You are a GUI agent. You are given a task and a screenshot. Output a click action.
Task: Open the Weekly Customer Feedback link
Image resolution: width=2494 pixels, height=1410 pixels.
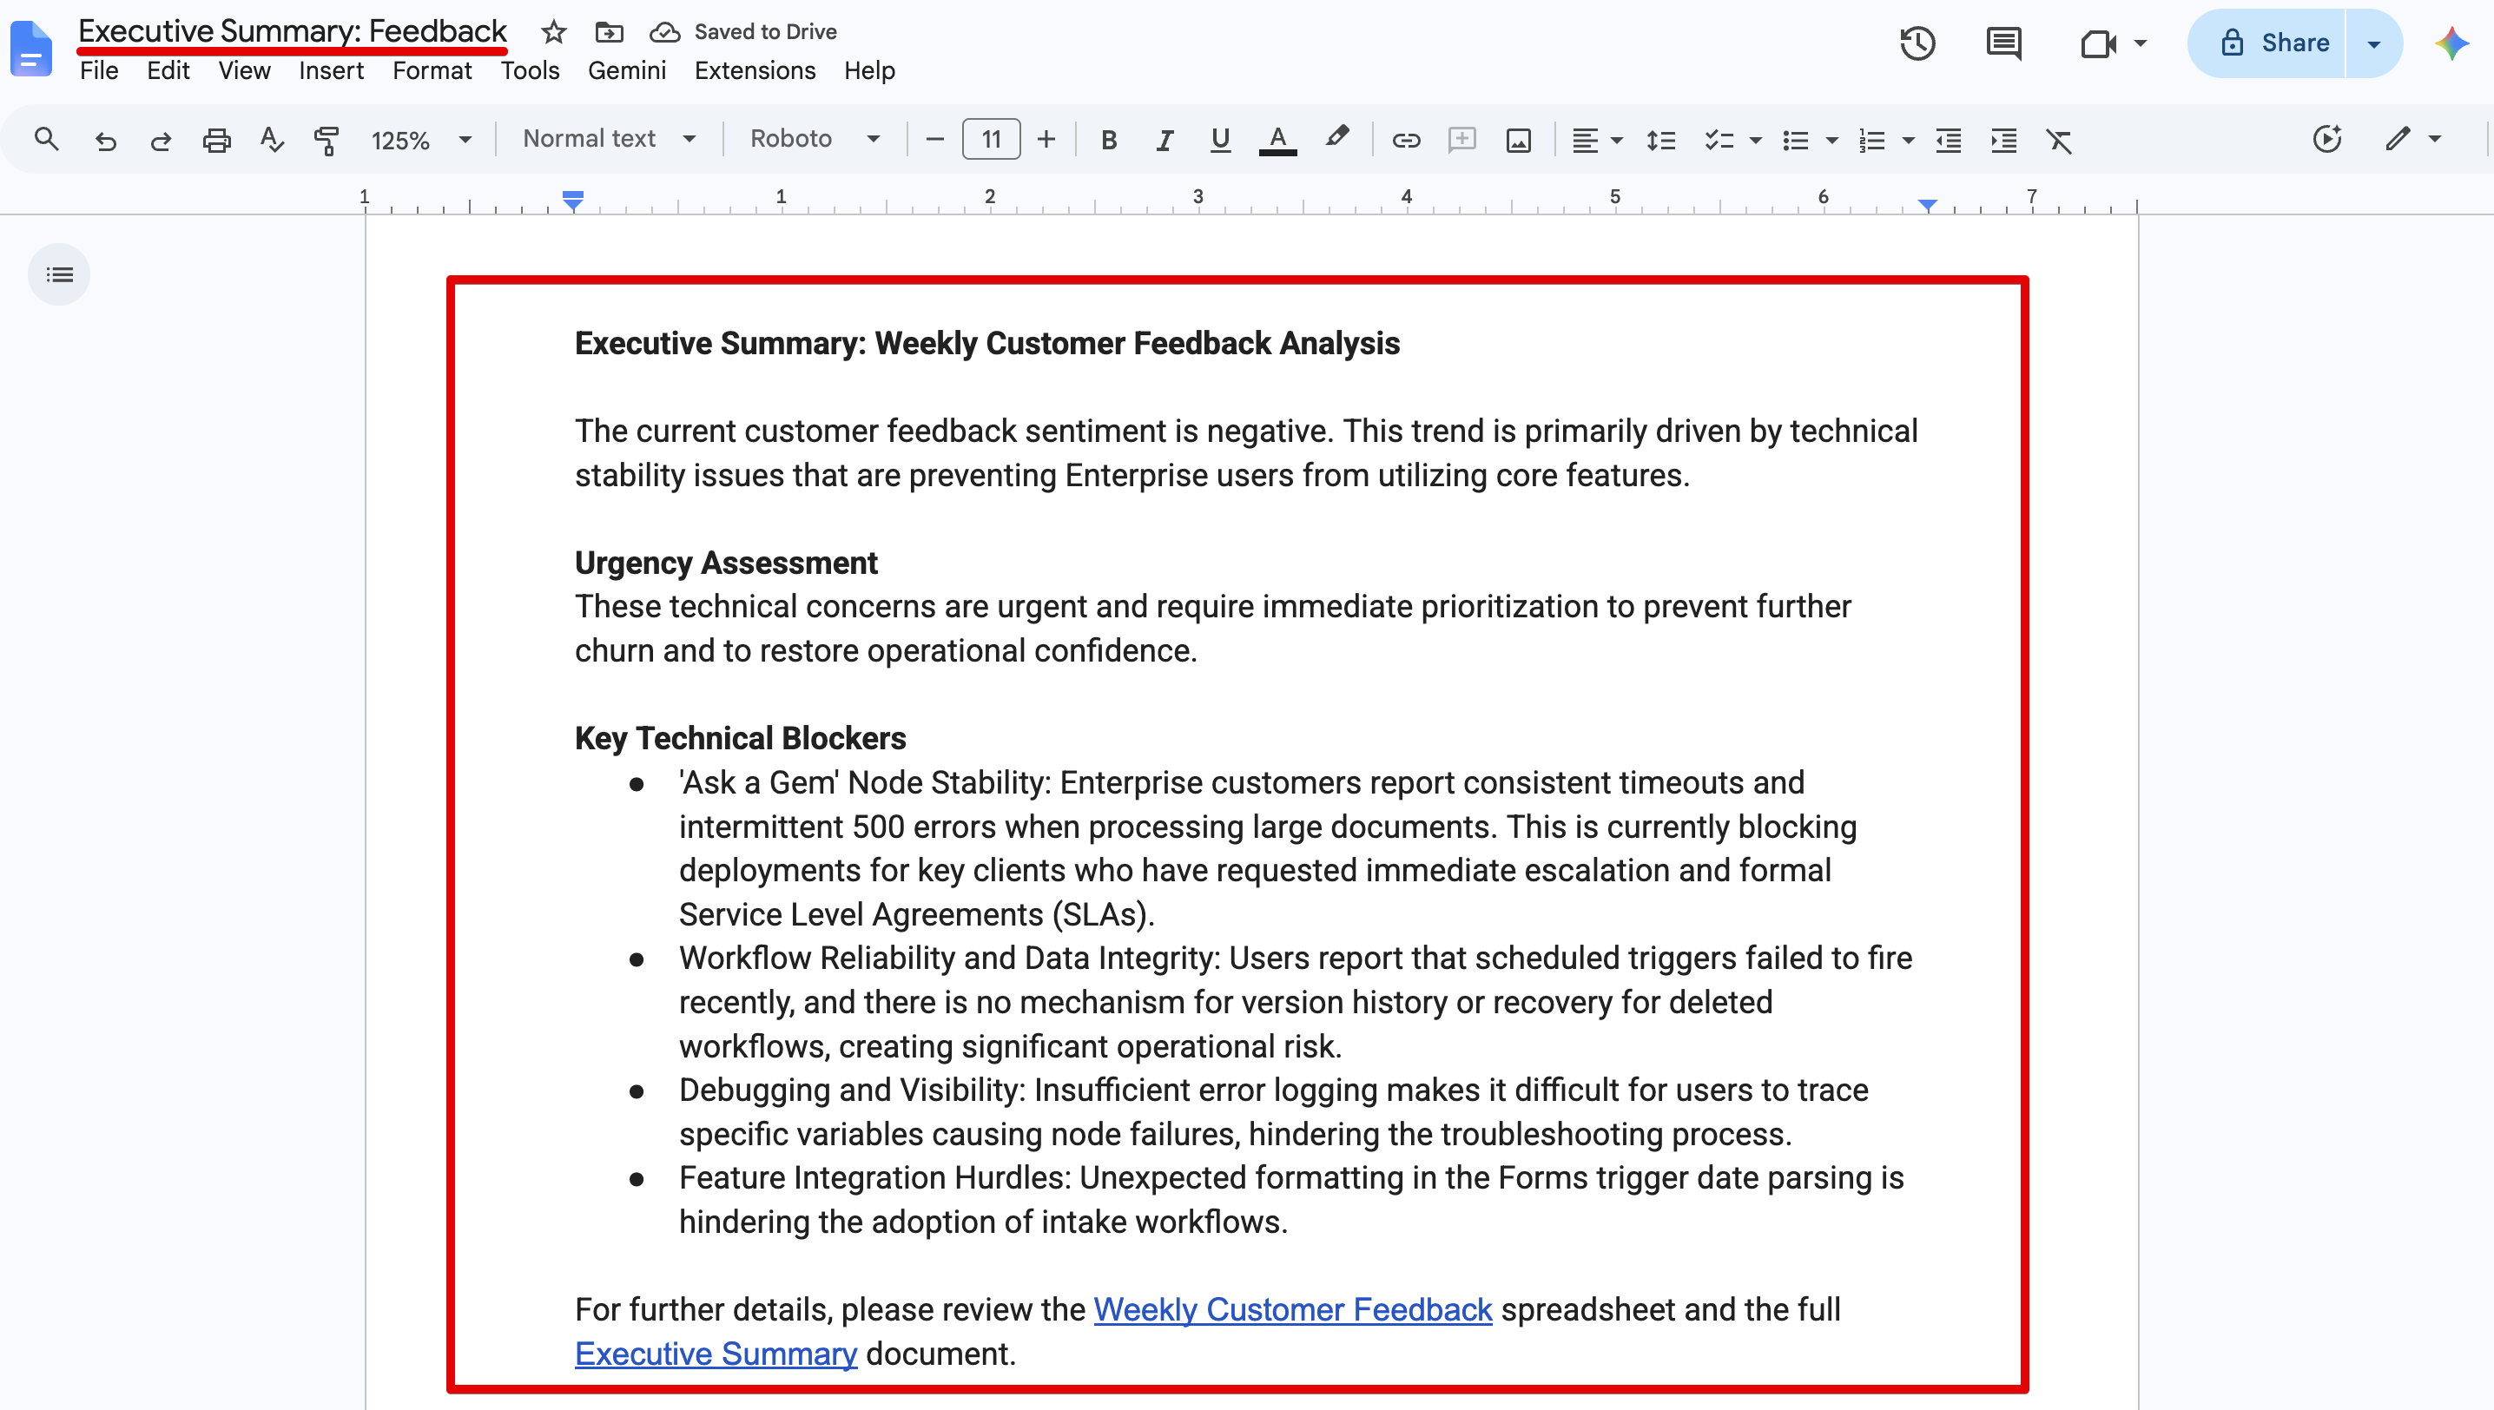tap(1292, 1309)
